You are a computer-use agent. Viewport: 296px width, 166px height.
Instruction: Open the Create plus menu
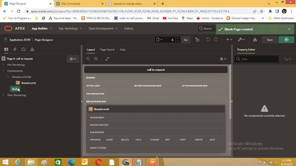(229, 40)
